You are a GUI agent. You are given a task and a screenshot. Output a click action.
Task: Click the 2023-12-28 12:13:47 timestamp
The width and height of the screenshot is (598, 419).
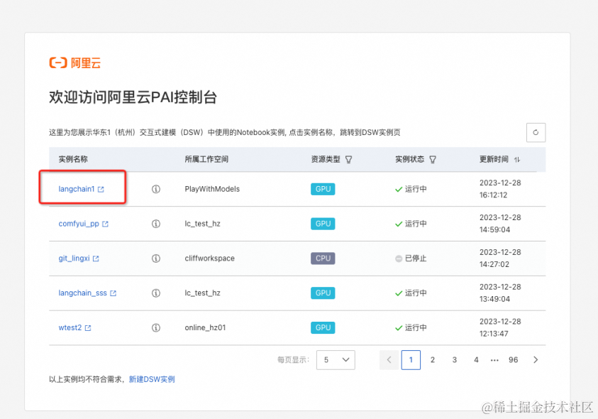pyautogui.click(x=500, y=327)
